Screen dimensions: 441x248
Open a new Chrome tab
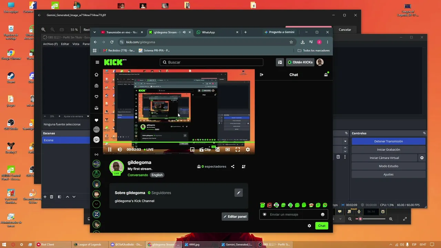(245, 32)
